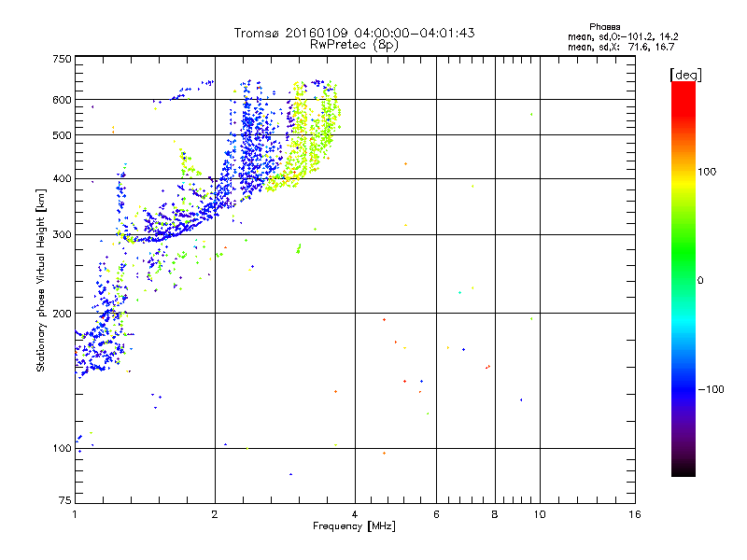
Task: Click the '75' y-axis tick label
Action: (65, 500)
